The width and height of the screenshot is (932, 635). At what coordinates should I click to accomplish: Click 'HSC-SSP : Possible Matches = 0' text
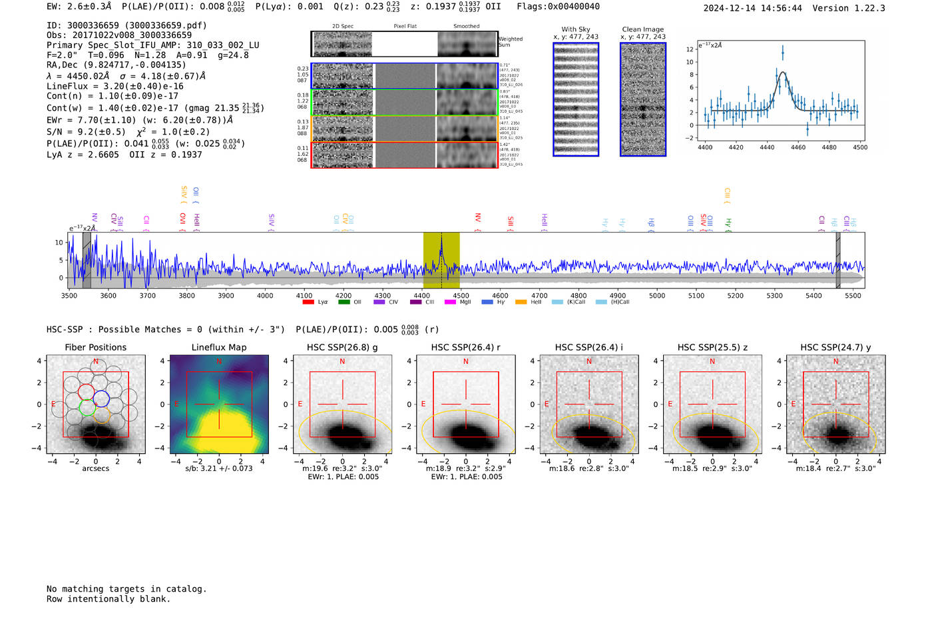coord(124,329)
